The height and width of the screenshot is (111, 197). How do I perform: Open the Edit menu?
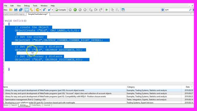[x=12, y=6]
